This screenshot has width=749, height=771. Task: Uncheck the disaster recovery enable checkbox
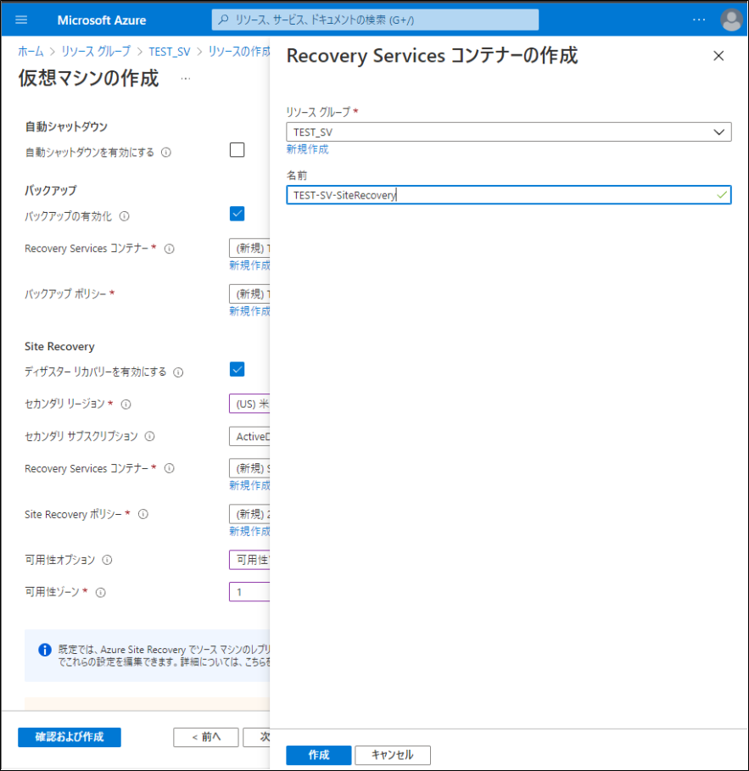tap(237, 369)
